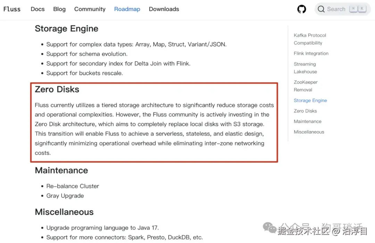Image resolution: width=375 pixels, height=243 pixels.
Task: Open the Community nav item
Action: 90,9
